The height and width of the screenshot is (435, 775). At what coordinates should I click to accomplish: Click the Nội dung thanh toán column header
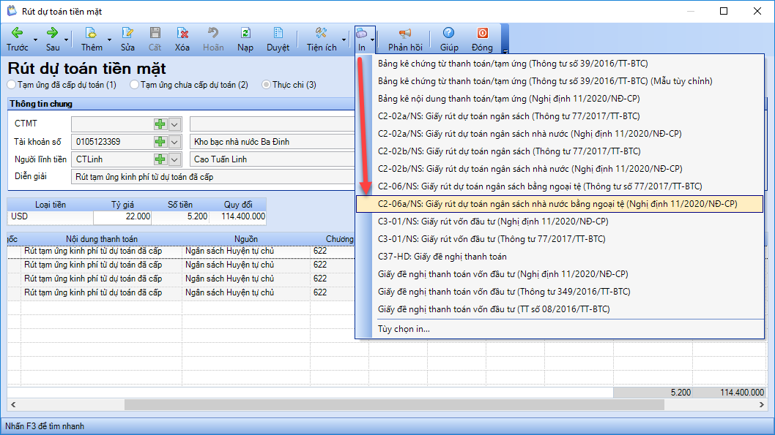[x=101, y=239]
